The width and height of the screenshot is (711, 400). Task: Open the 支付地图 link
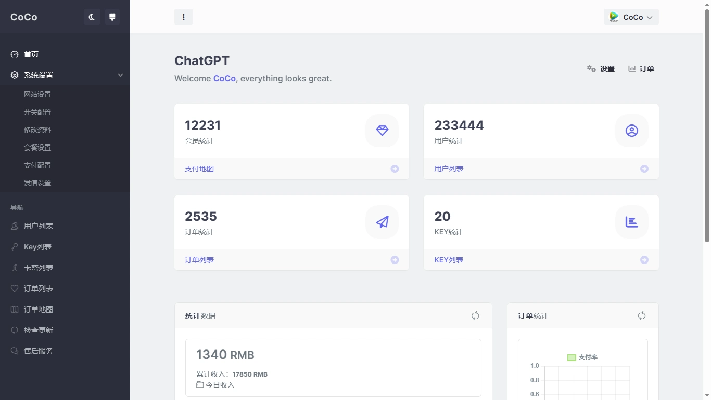pyautogui.click(x=199, y=169)
